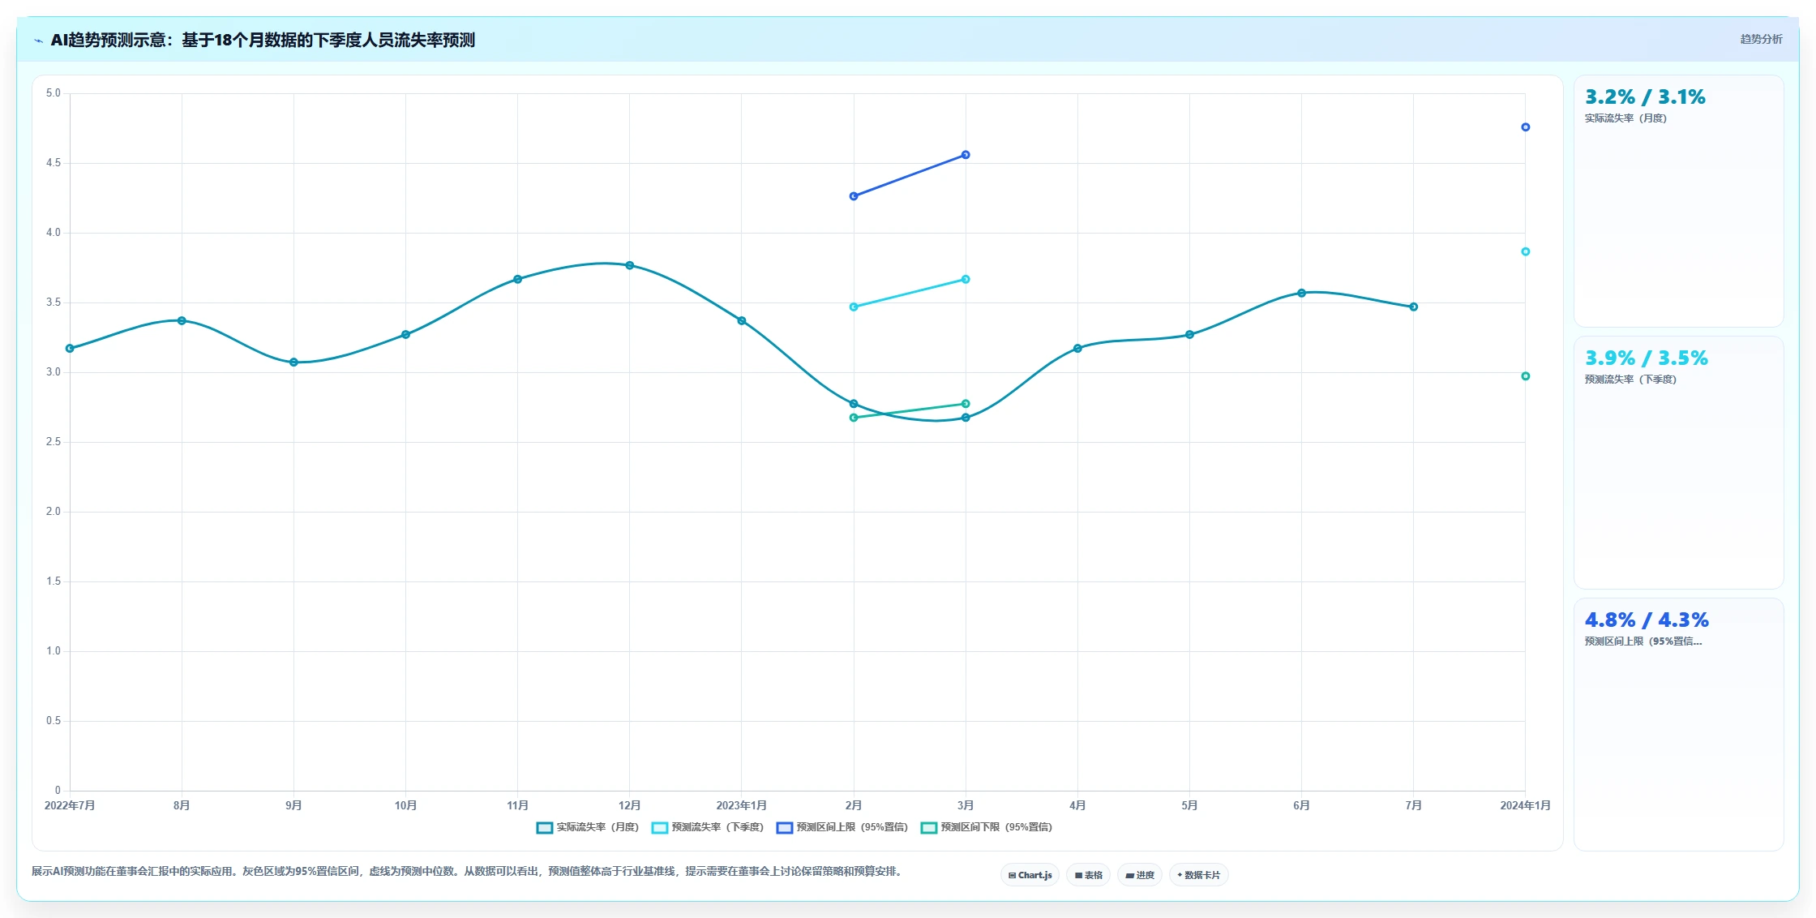Image resolution: width=1816 pixels, height=918 pixels.
Task: Toggle 预测区间上限 (95%置信) legend series
Action: point(842,827)
